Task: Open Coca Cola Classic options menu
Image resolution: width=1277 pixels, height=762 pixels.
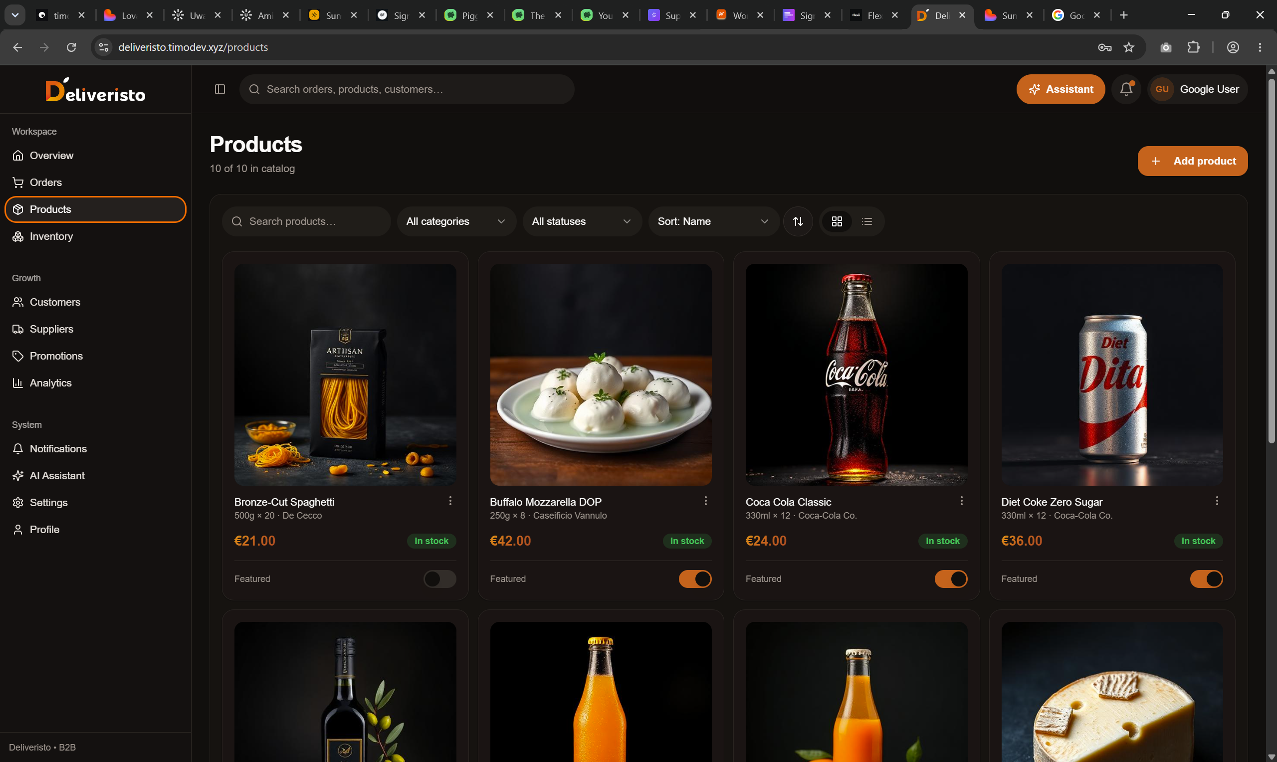Action: [x=961, y=501]
